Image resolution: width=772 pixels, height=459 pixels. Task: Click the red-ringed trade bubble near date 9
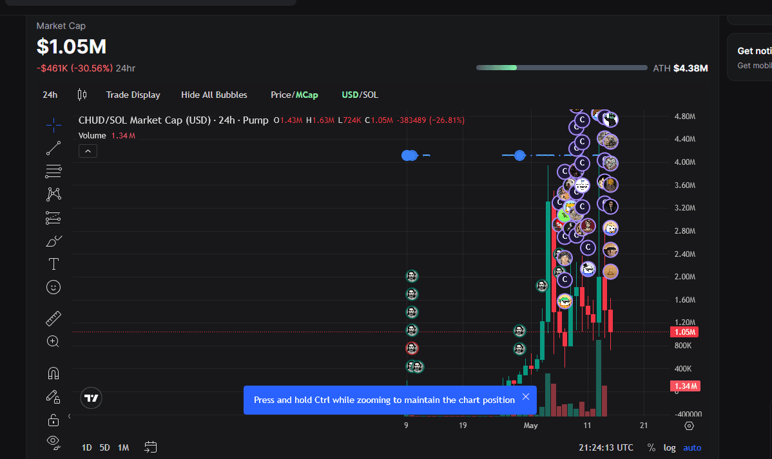coord(412,348)
